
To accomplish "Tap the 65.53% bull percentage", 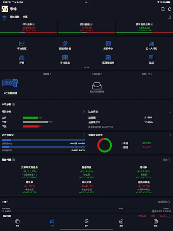I will tap(147, 143).
